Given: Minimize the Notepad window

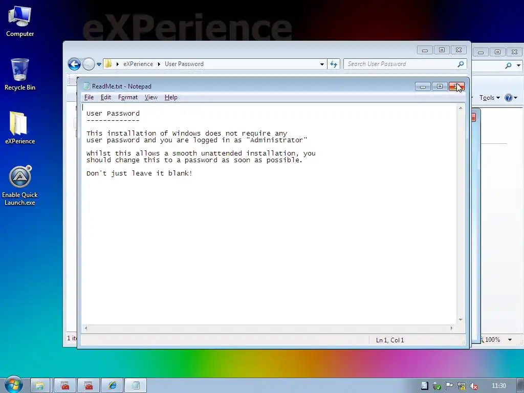Looking at the screenshot, I should pyautogui.click(x=423, y=86).
